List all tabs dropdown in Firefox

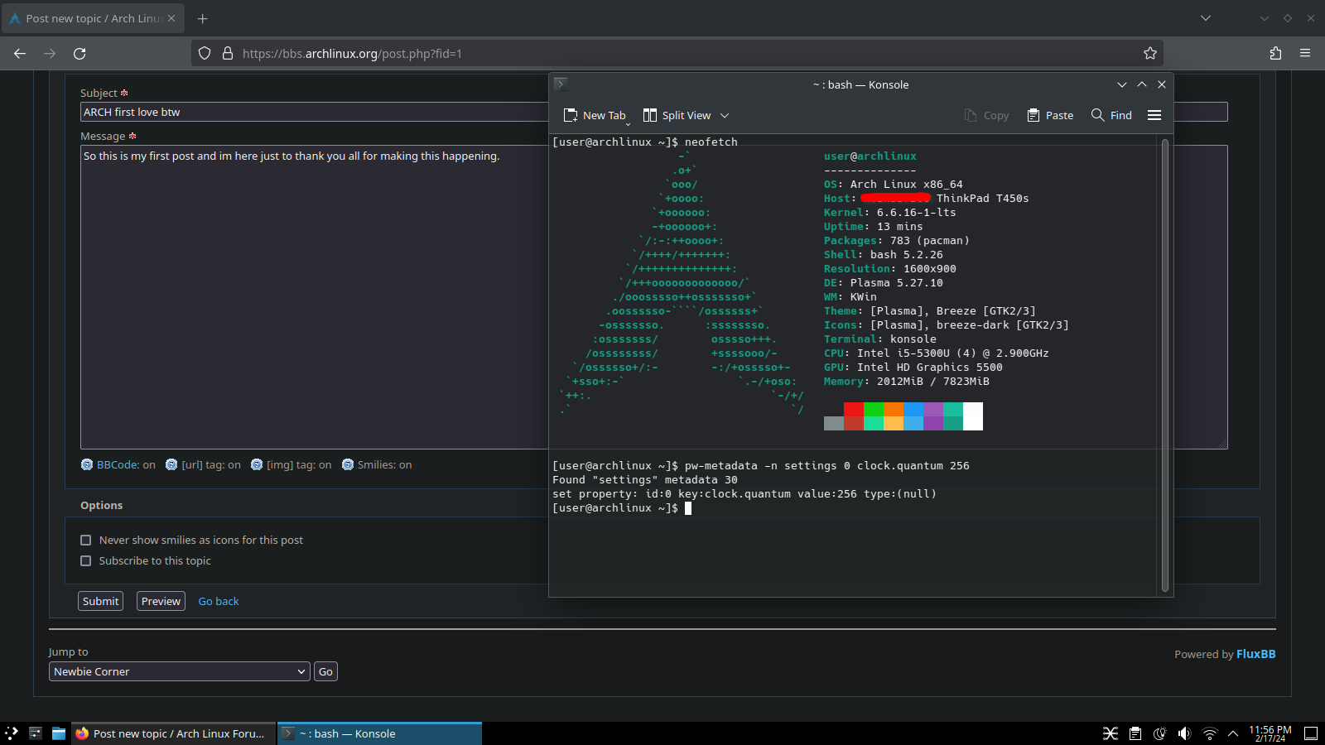pos(1206,18)
